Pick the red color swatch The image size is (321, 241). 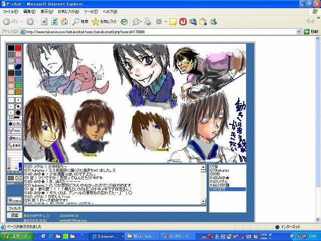coord(18,48)
